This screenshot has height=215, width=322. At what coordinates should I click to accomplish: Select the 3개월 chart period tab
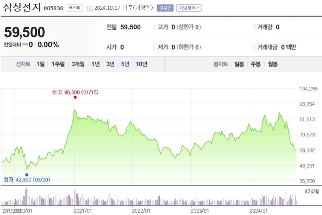point(78,64)
